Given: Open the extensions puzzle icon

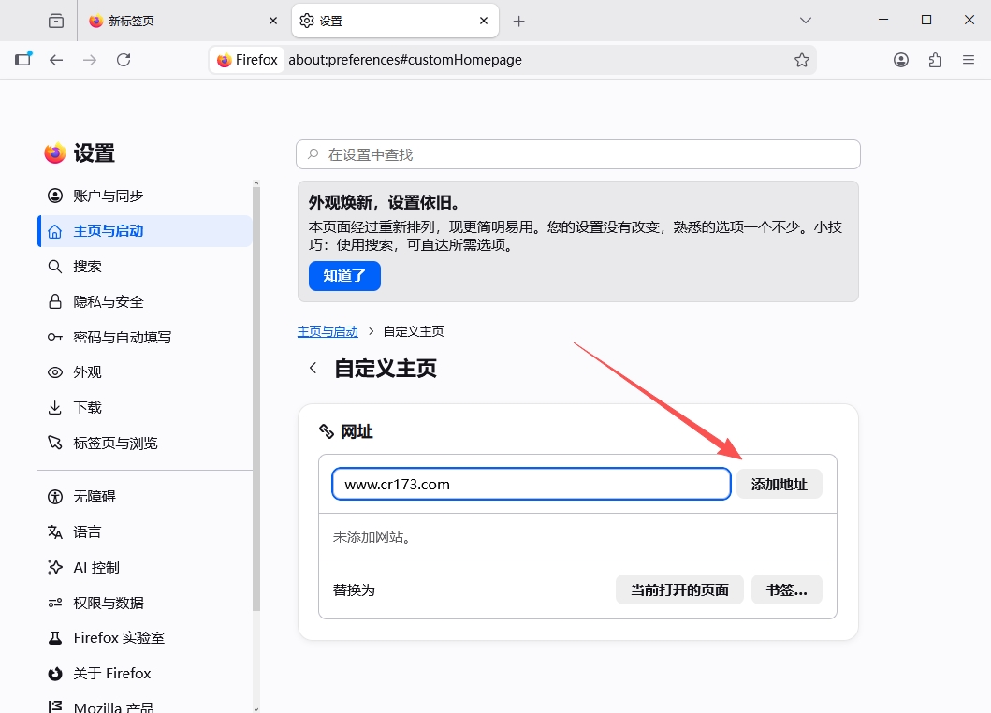Looking at the screenshot, I should coord(935,60).
